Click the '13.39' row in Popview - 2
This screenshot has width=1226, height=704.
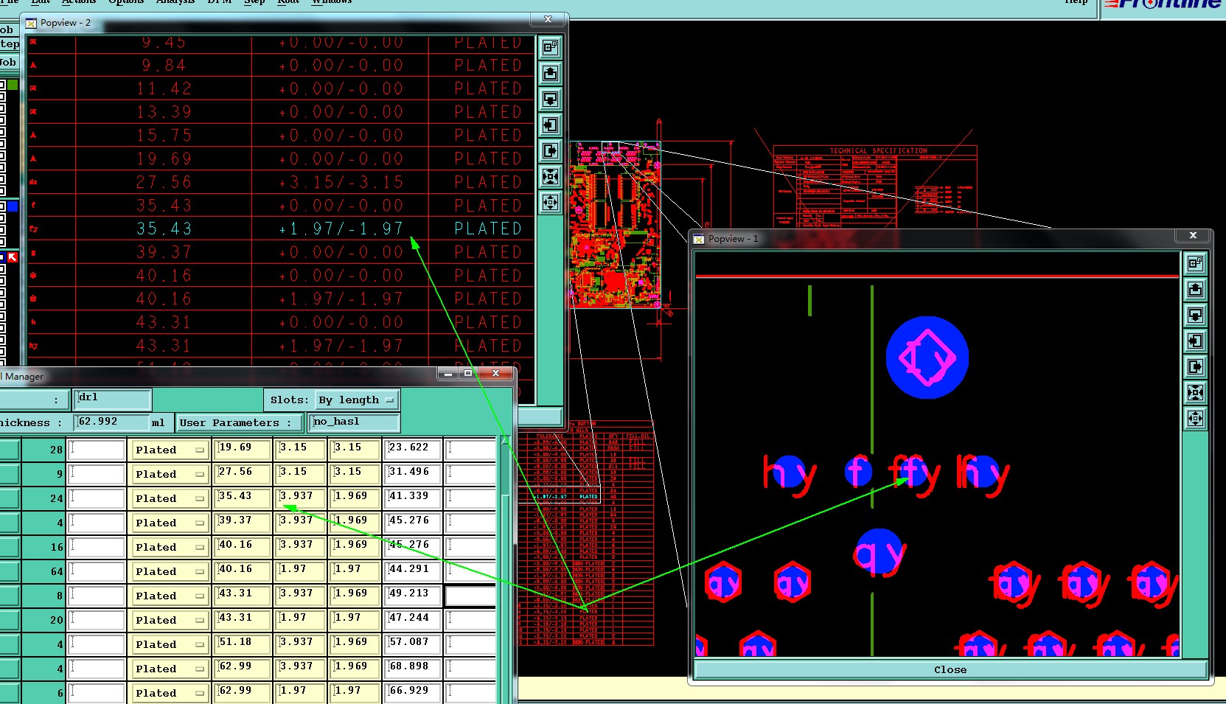point(280,112)
